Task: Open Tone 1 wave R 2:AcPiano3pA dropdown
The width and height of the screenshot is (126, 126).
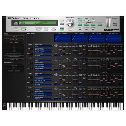Action: (44, 52)
